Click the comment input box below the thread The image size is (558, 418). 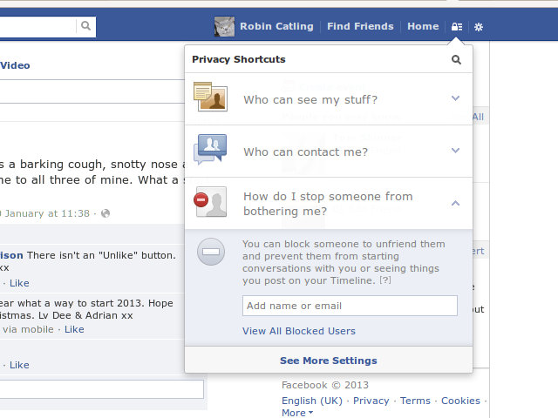[101, 389]
